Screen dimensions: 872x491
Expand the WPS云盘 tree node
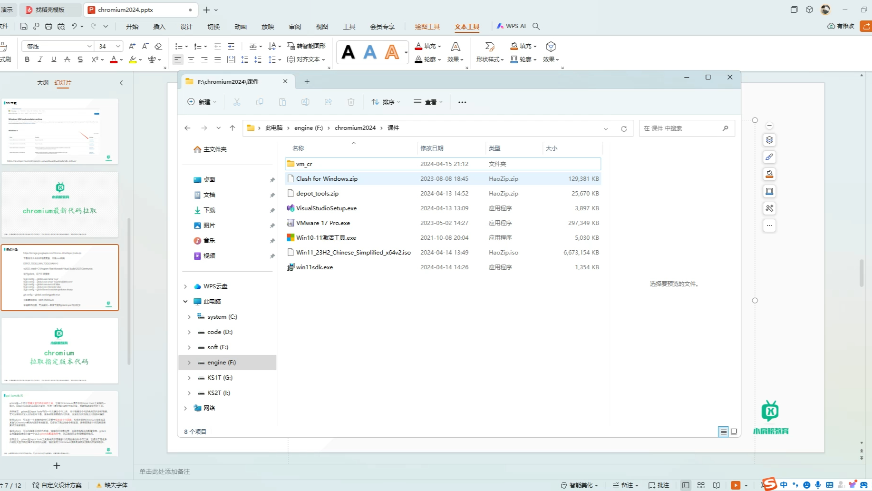pos(185,286)
